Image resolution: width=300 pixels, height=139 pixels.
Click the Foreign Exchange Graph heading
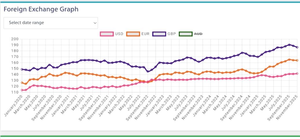click(x=41, y=9)
